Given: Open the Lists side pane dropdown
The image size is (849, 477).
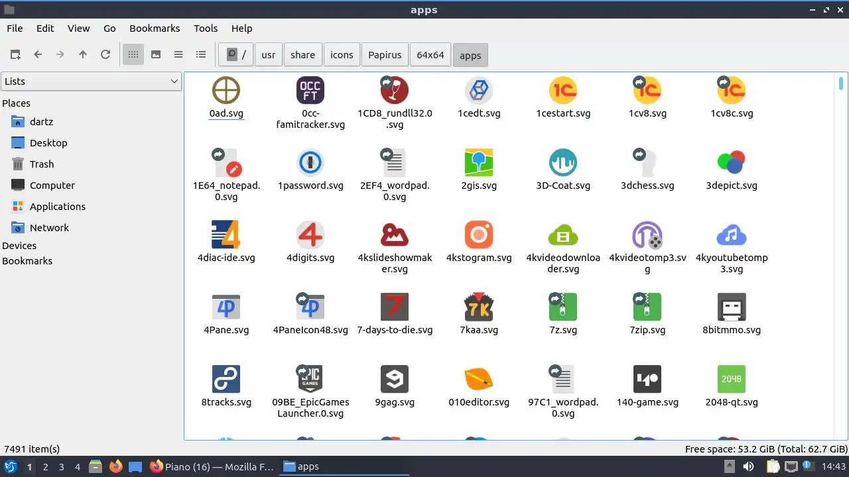Looking at the screenshot, I should (x=92, y=81).
